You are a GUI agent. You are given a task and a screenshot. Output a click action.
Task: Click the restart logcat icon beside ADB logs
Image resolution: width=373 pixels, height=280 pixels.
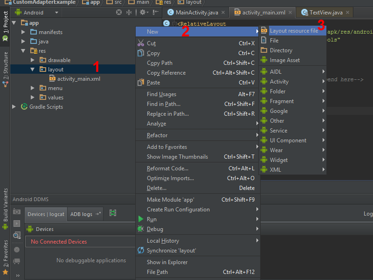tap(113, 213)
